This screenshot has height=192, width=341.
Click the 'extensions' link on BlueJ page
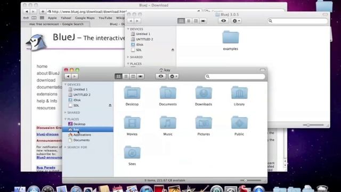tap(47, 94)
